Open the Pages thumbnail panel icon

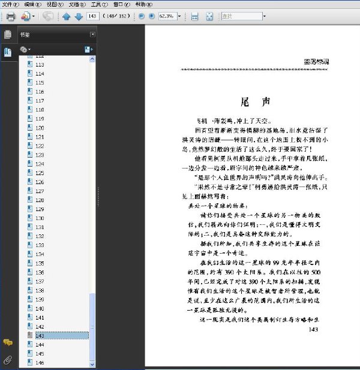tap(8, 34)
